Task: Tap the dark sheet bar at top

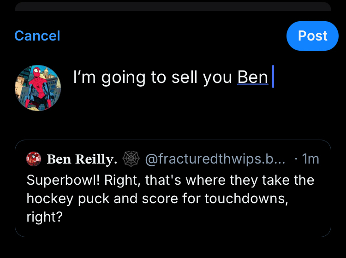Action: [173, 6]
